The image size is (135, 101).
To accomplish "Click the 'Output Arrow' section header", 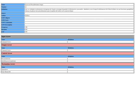I will pyautogui.click(x=67, y=45).
